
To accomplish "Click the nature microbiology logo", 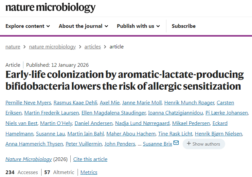I will click(x=50, y=7).
